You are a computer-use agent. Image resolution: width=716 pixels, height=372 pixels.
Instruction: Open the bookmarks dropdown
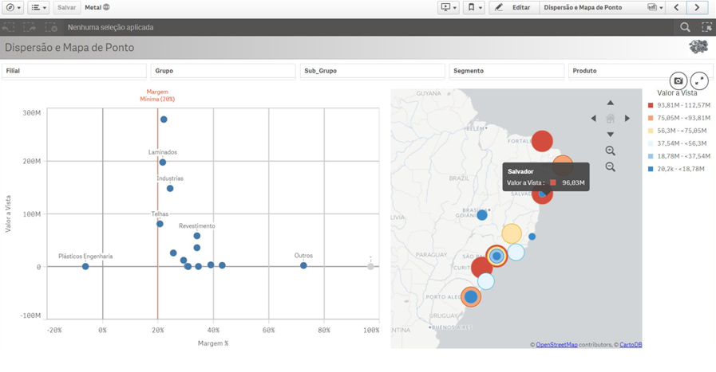(473, 8)
